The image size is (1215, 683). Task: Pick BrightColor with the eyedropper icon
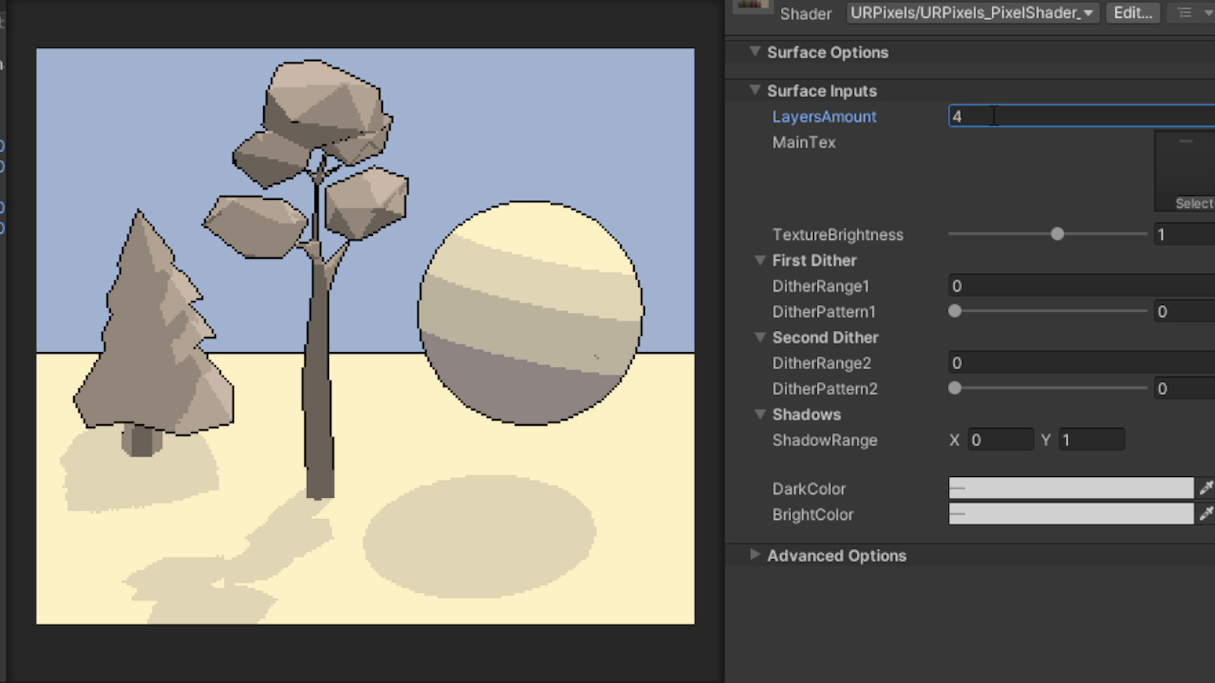click(1206, 514)
